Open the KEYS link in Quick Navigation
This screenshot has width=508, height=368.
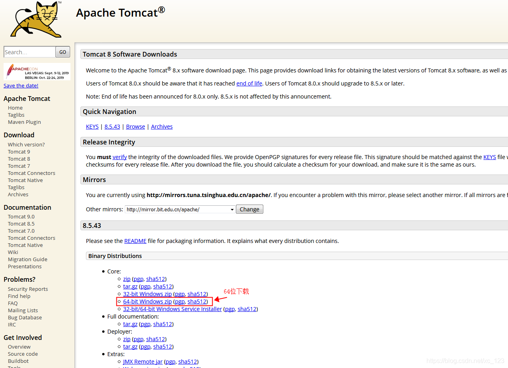pyautogui.click(x=92, y=127)
